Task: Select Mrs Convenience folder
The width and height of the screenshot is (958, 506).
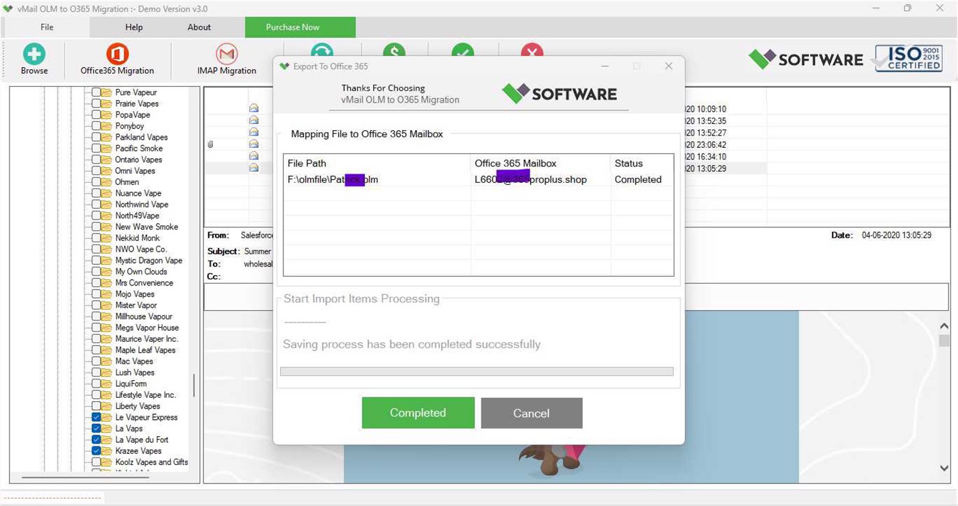Action: 144,283
